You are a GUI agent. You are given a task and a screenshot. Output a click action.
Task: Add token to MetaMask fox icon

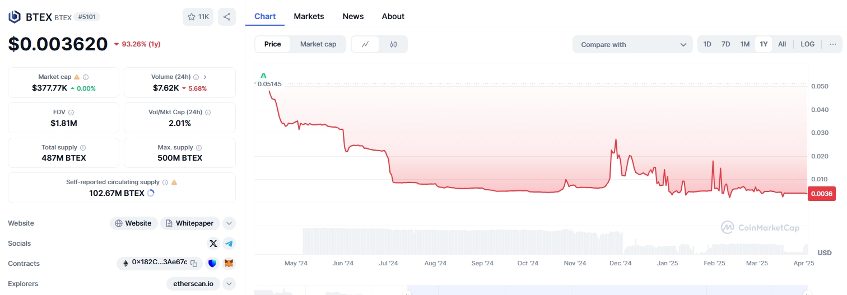(229, 263)
